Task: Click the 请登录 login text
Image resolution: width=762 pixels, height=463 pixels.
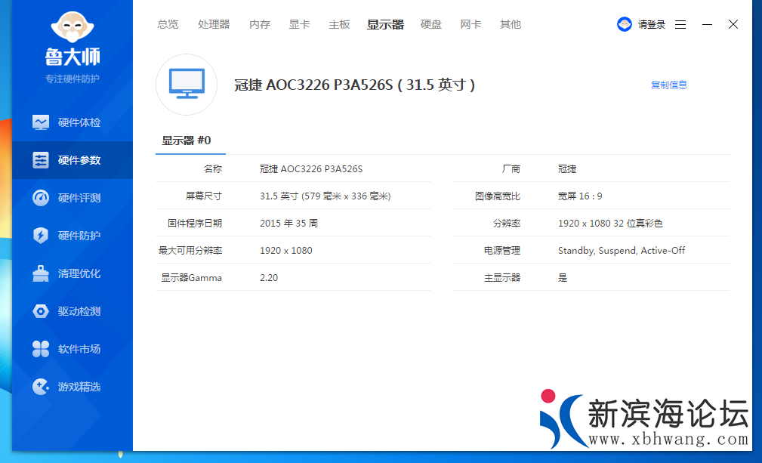Action: click(652, 24)
